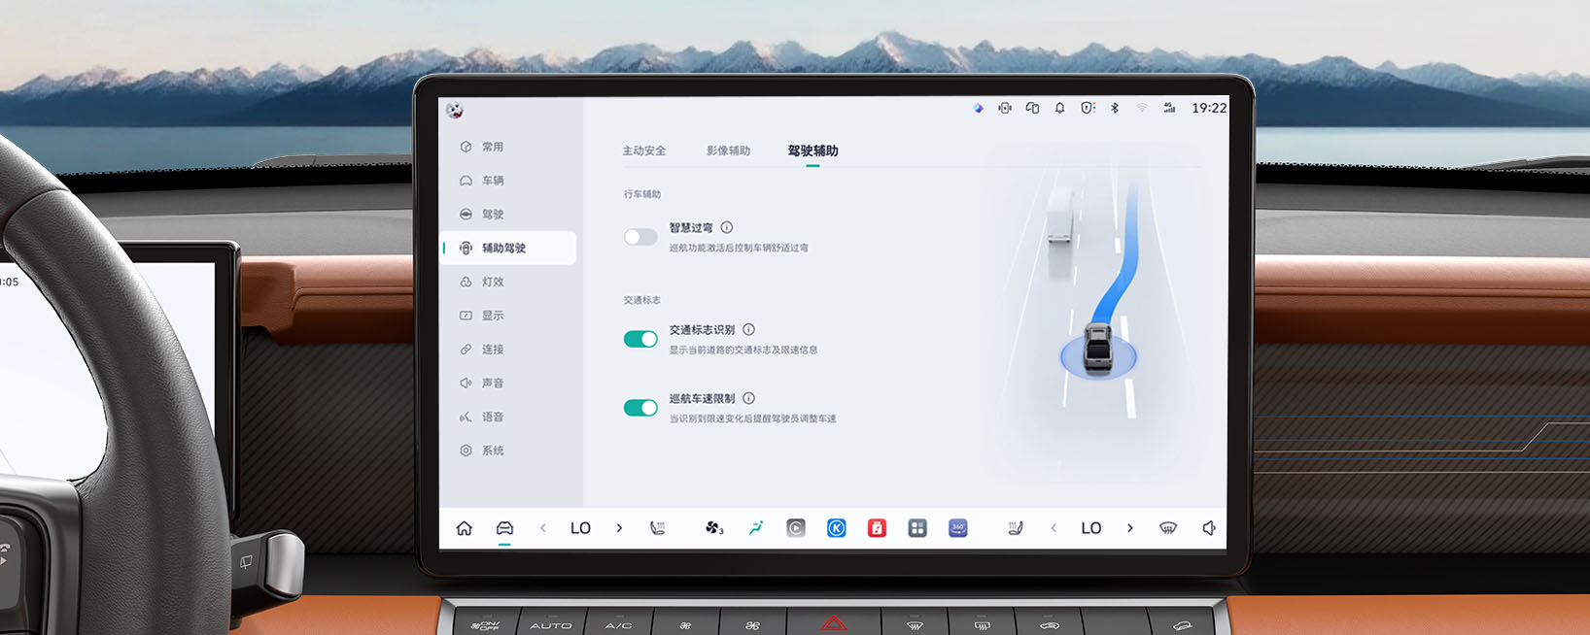Show info for 智慧过弯
1590x635 pixels.
pos(727,227)
